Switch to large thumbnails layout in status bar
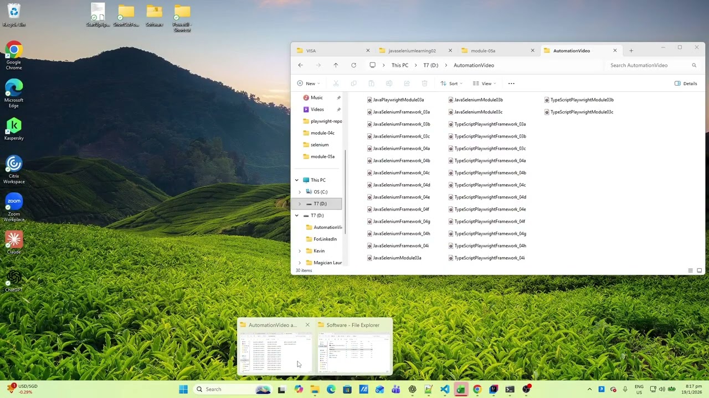Viewport: 709px width, 398px height. pos(699,270)
